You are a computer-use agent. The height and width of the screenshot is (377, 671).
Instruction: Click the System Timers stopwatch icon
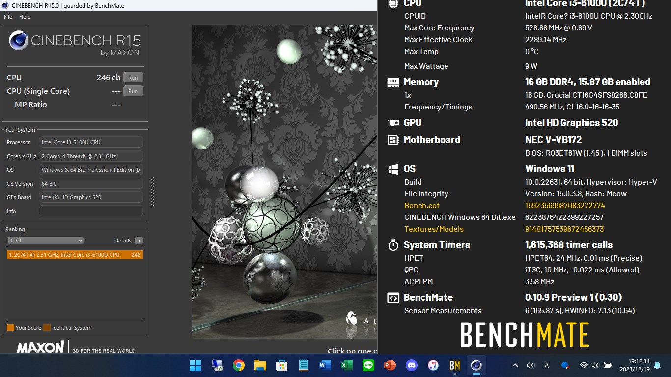tap(393, 245)
